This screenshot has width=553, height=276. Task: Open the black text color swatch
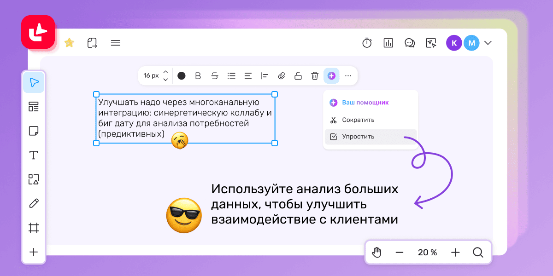182,76
